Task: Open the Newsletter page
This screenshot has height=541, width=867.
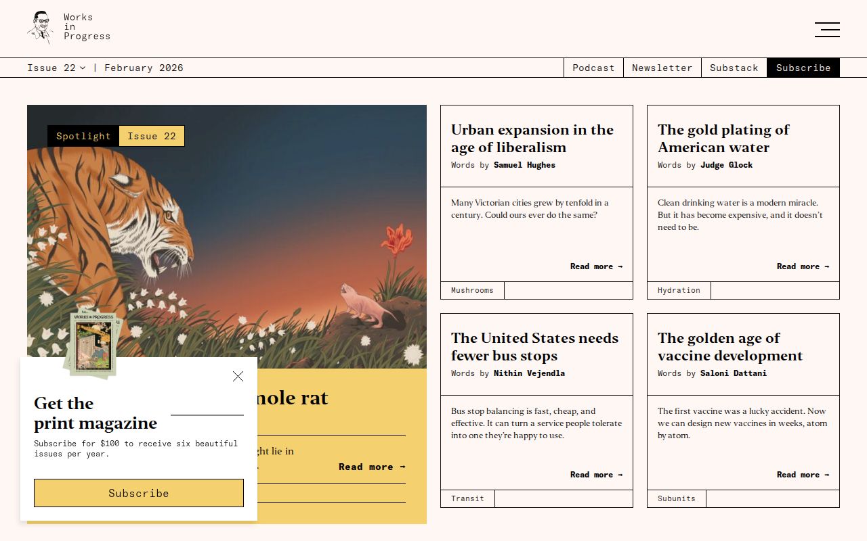Action: 662,68
